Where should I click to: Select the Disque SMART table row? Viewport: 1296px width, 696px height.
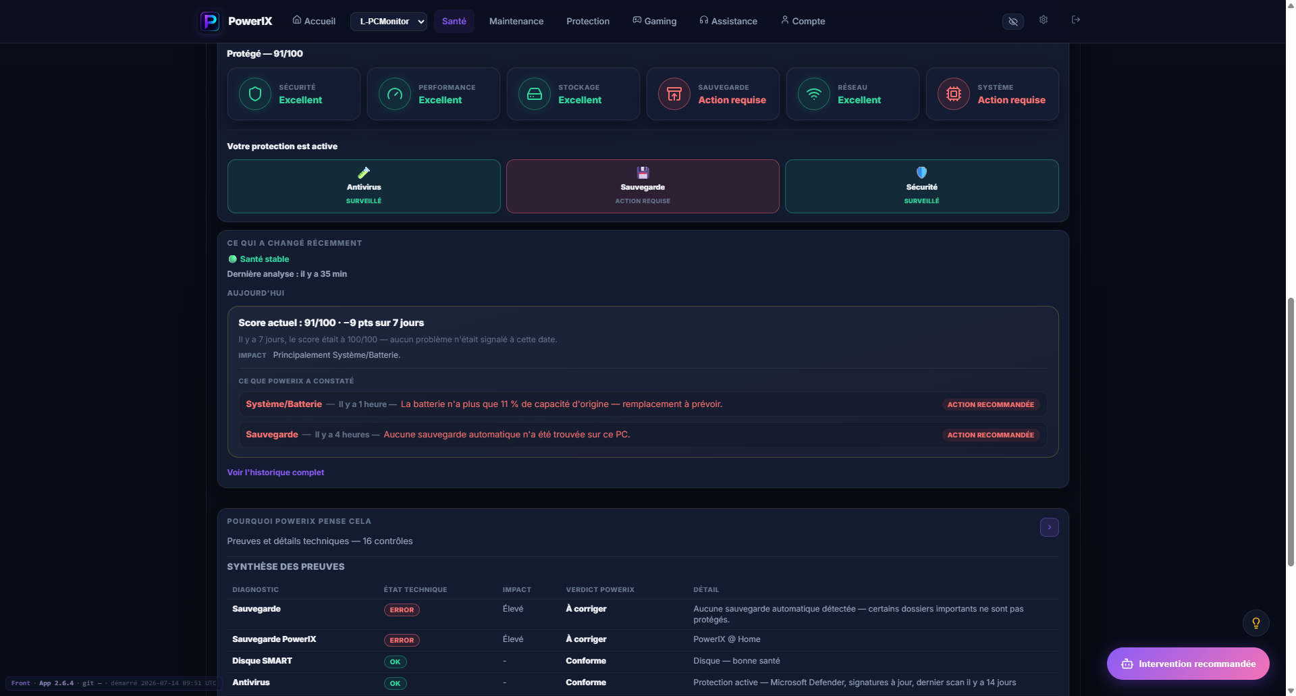(x=643, y=662)
